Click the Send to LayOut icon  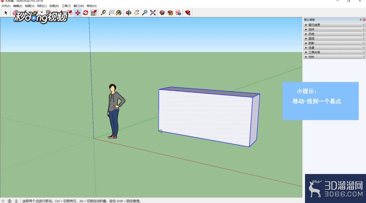tap(178, 13)
